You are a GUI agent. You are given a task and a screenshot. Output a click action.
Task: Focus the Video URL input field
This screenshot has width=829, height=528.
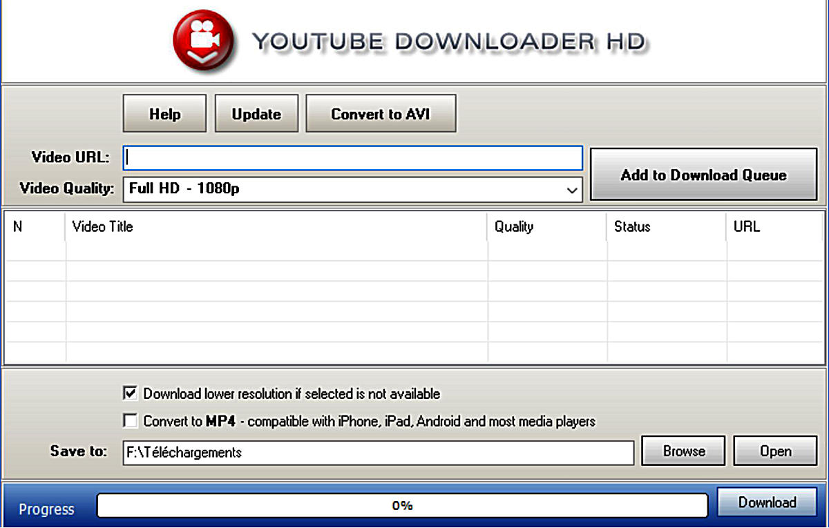coord(353,157)
